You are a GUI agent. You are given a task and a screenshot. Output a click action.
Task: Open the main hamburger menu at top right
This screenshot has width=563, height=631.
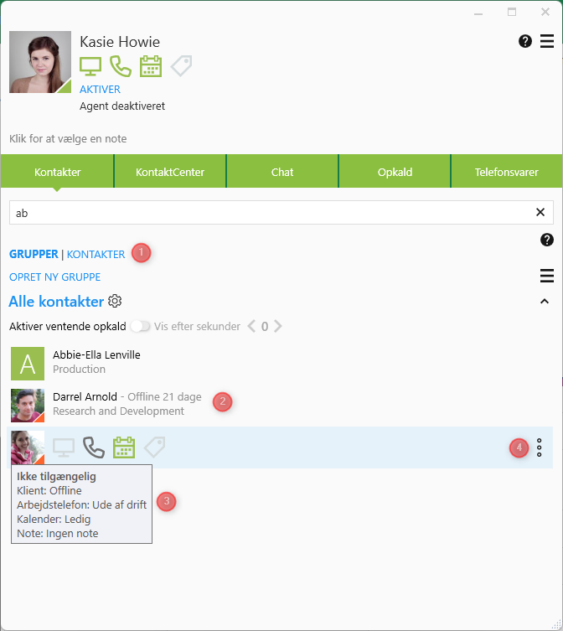[547, 41]
